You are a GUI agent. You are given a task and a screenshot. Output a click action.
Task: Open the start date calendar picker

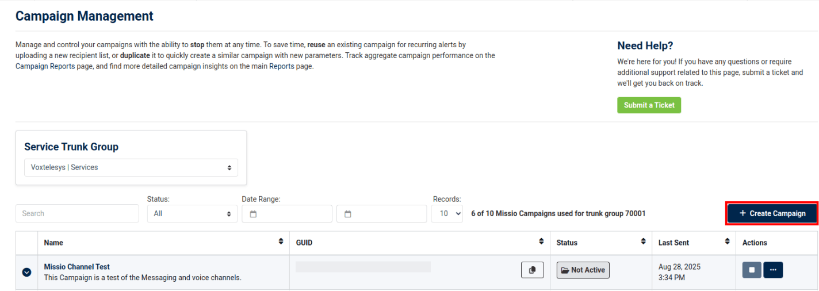pos(287,214)
